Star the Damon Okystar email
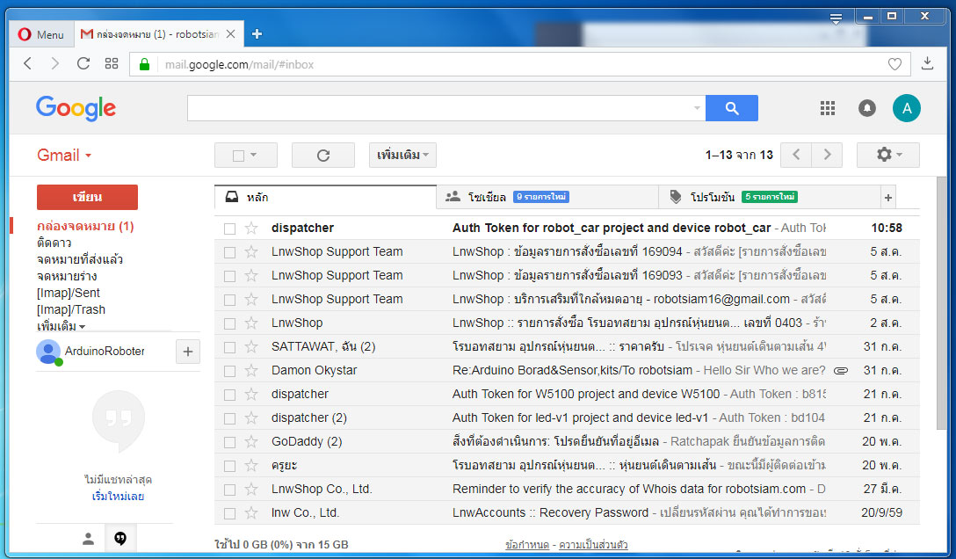The width and height of the screenshot is (956, 559). click(251, 371)
